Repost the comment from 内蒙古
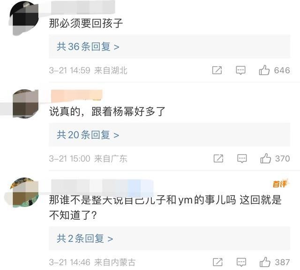 217,262
